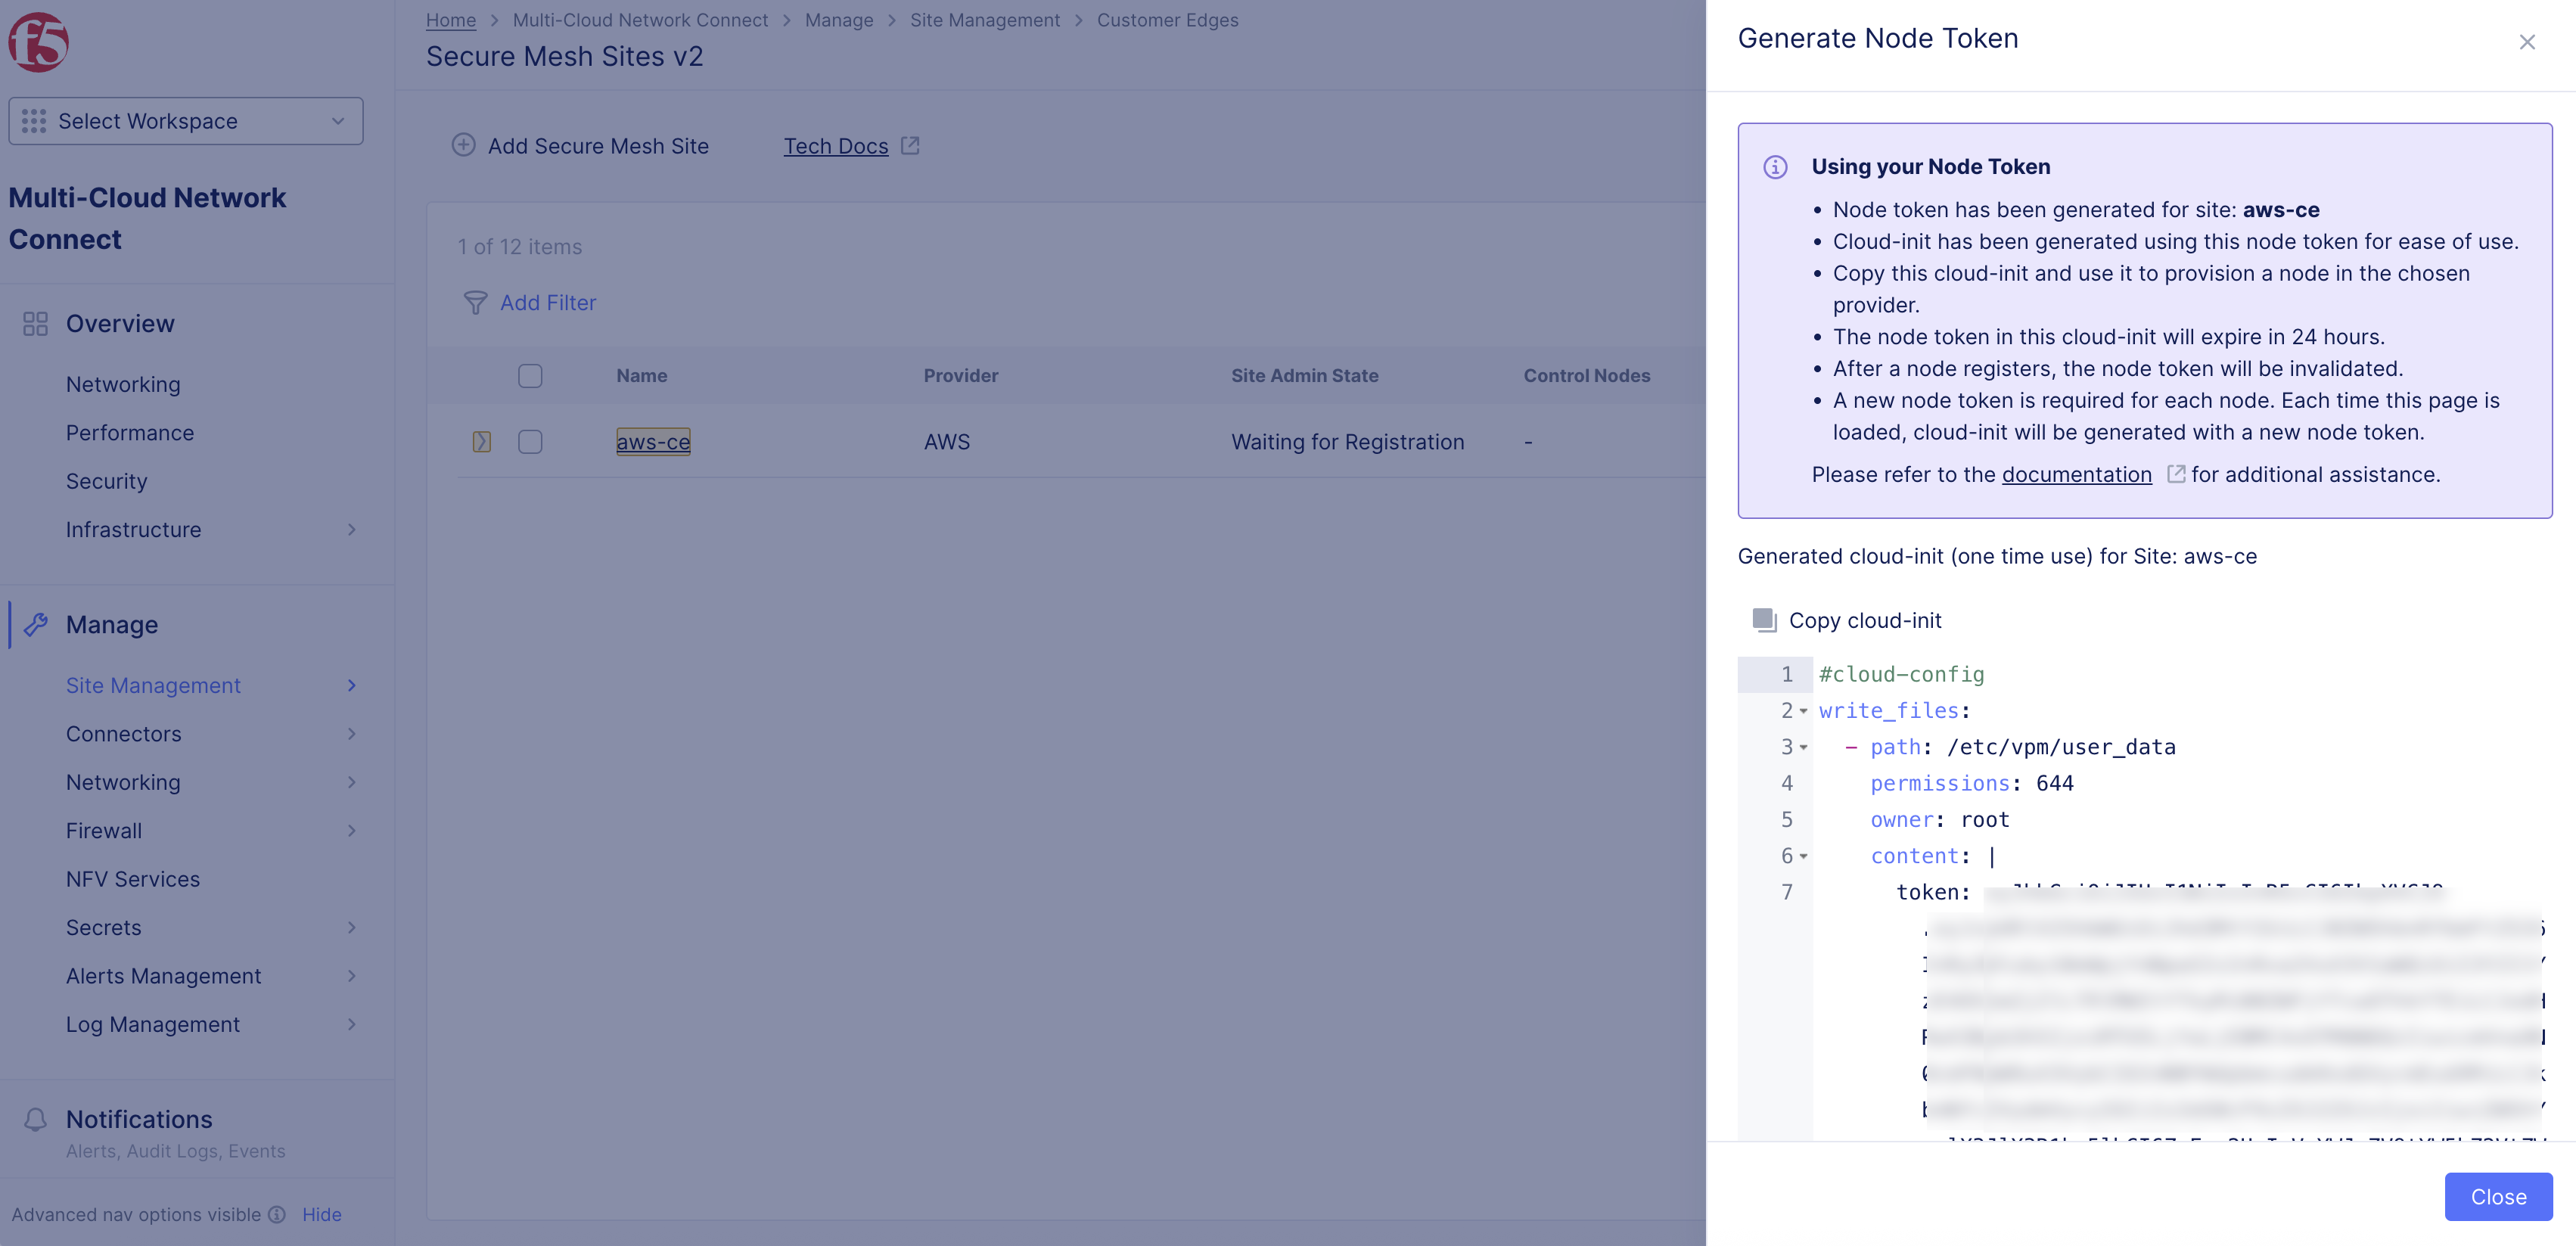Click the Manage wrench icon
The image size is (2576, 1246).
[35, 625]
